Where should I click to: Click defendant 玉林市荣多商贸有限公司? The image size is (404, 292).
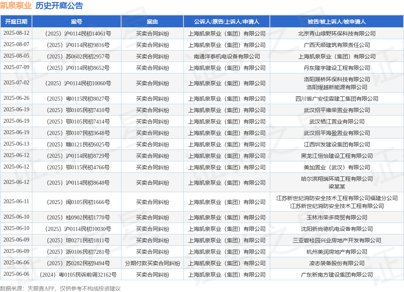tap(337, 217)
